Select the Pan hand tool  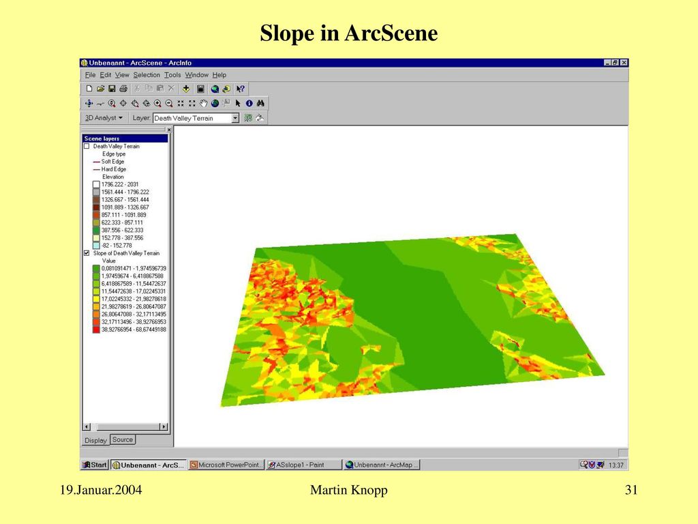pos(203,104)
